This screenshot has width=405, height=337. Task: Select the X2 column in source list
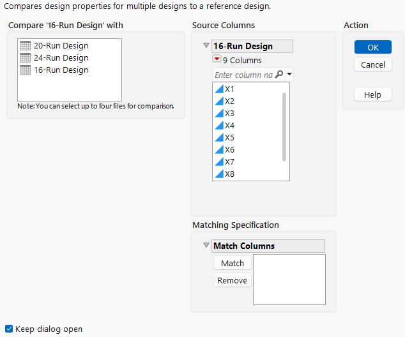coord(230,101)
